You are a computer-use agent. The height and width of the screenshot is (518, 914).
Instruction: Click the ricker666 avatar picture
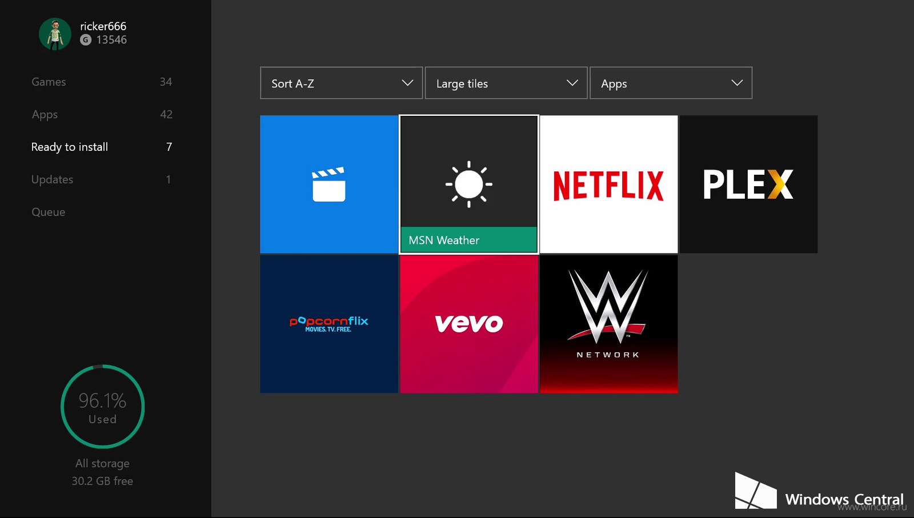click(x=55, y=34)
